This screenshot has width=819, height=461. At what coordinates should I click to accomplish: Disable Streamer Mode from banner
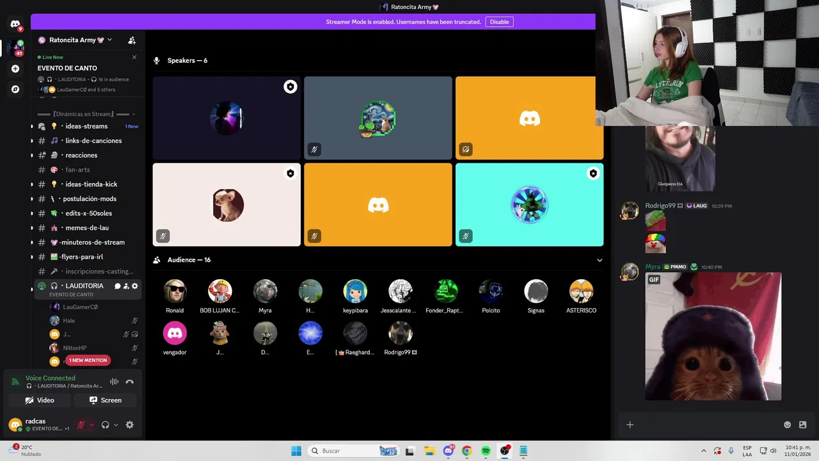(x=499, y=22)
